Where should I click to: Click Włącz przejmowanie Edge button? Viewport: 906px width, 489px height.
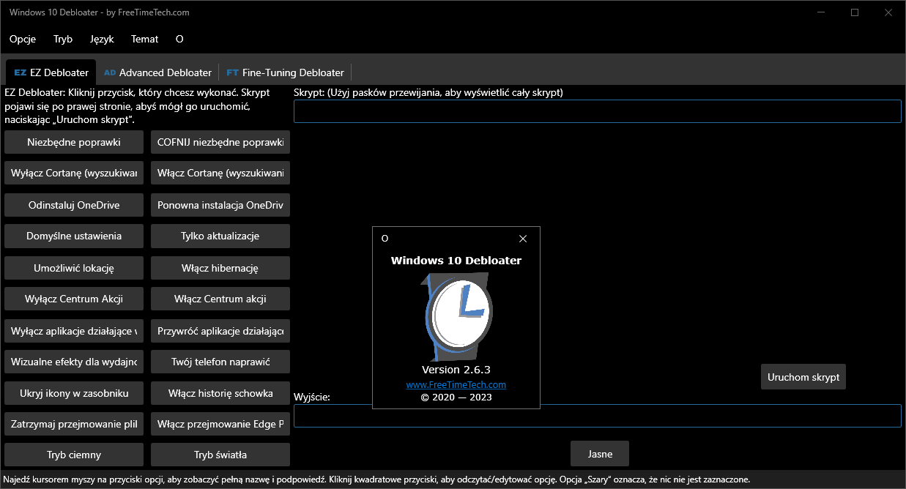pyautogui.click(x=220, y=424)
